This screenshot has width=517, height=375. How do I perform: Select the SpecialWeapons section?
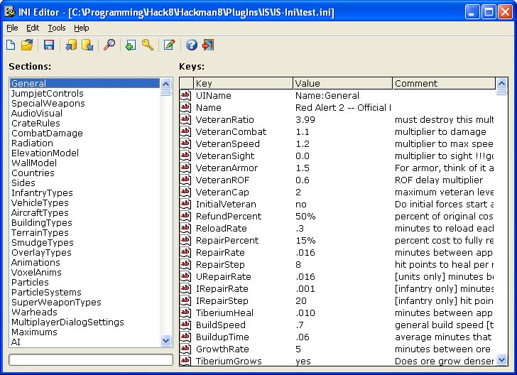tap(48, 104)
